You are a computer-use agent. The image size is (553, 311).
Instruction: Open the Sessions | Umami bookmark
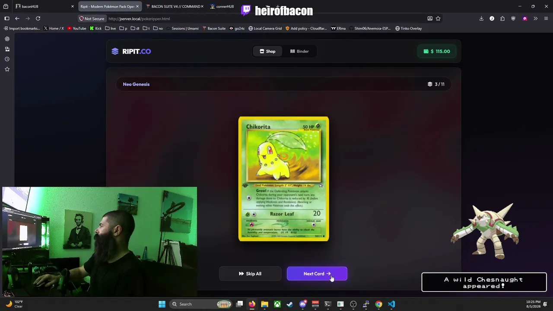point(182,29)
